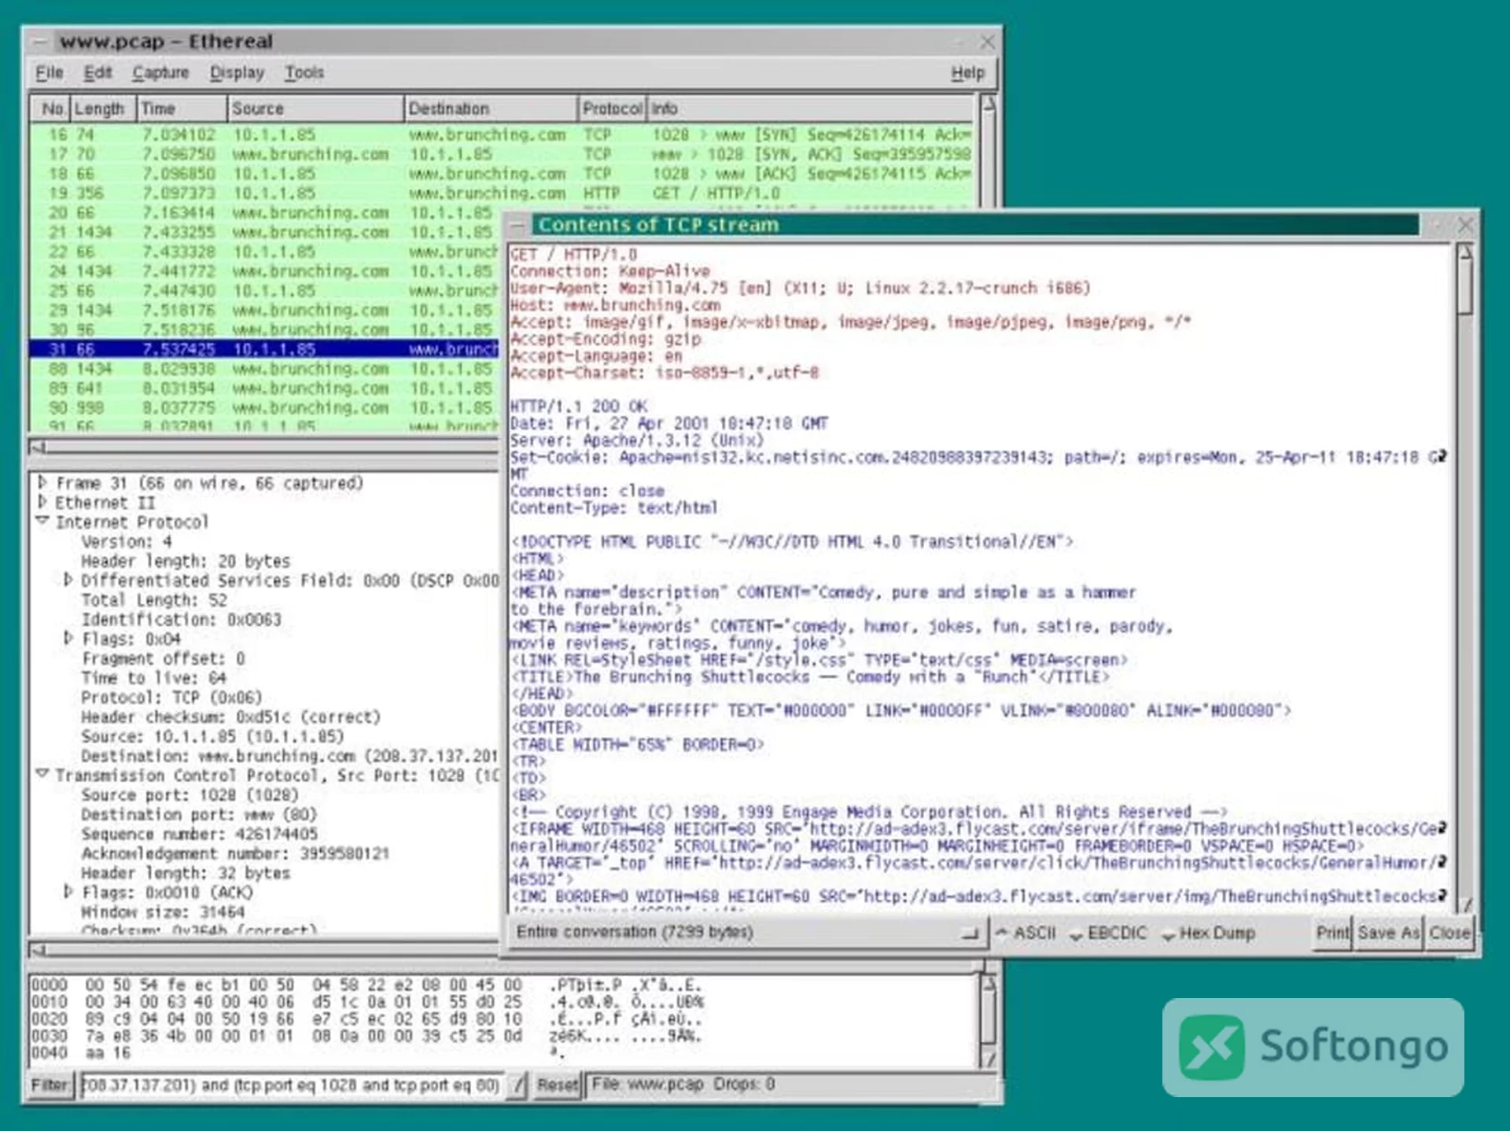
Task: Click the Info column header
Action: click(x=811, y=109)
